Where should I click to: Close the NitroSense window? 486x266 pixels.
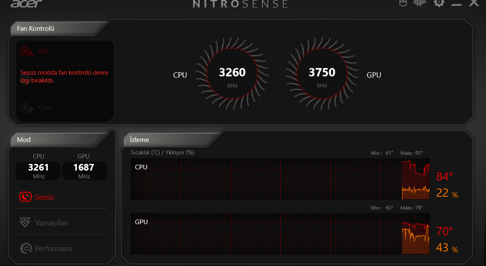pyautogui.click(x=474, y=3)
